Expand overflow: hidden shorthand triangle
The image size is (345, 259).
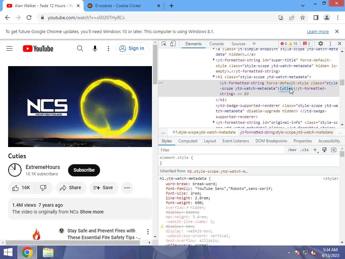[x=188, y=207]
